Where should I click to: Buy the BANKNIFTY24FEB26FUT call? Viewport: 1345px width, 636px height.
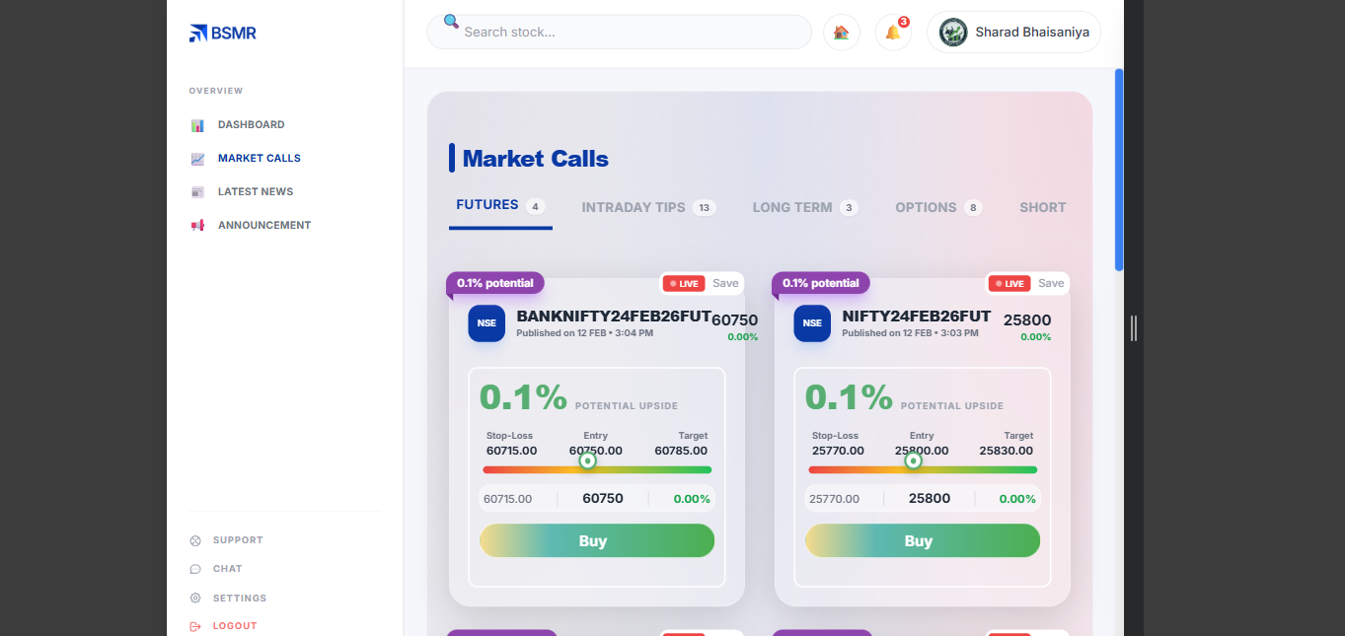pyautogui.click(x=597, y=540)
